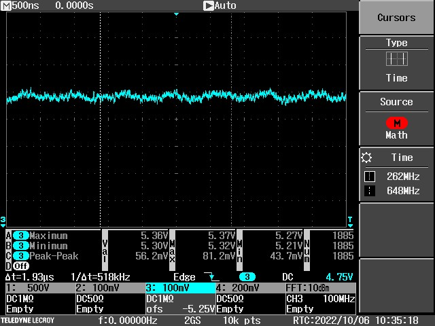Click the DC trigger coupling label
Viewport: 435px width, 326px height.
[288, 277]
